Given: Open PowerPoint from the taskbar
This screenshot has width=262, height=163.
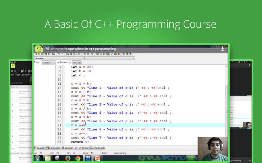Looking at the screenshot, I should 97,158.
